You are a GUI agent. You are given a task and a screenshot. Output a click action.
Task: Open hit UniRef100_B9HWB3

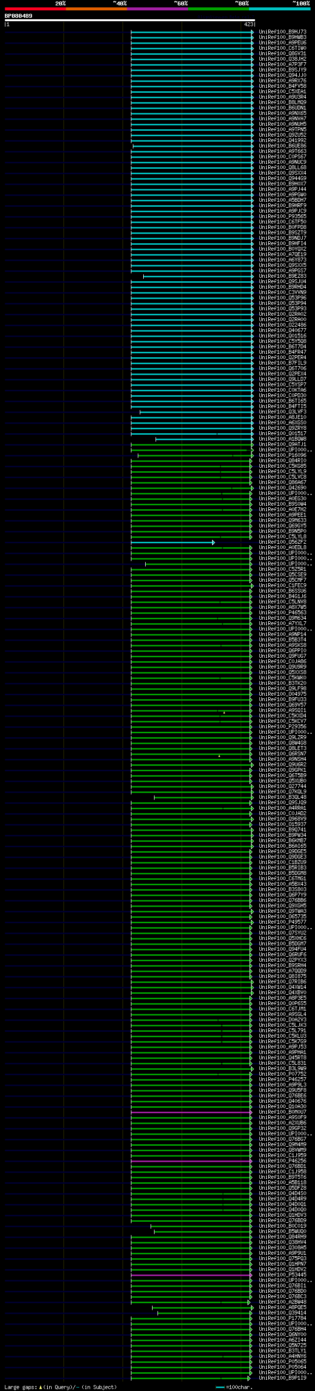tap(282, 38)
